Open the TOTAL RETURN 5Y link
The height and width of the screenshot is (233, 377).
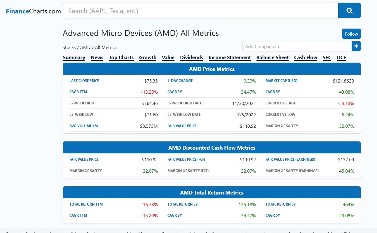coord(281,204)
